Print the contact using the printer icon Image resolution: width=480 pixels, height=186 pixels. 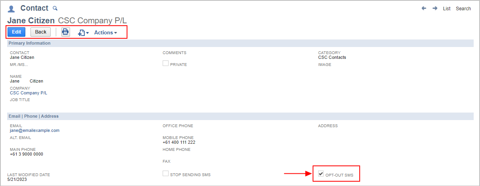[x=65, y=32]
